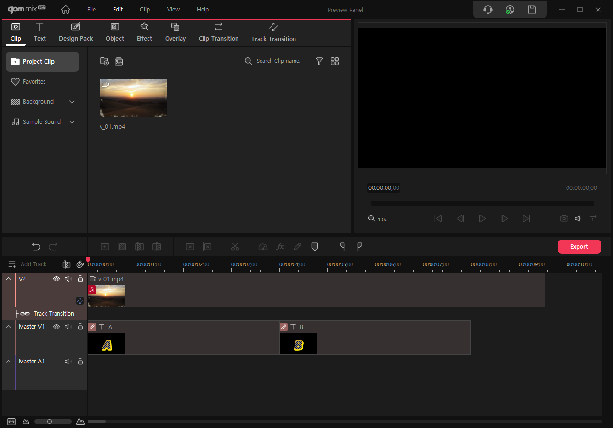The image size is (613, 428).
Task: Mute the Master A1 audio track
Action: (68, 362)
